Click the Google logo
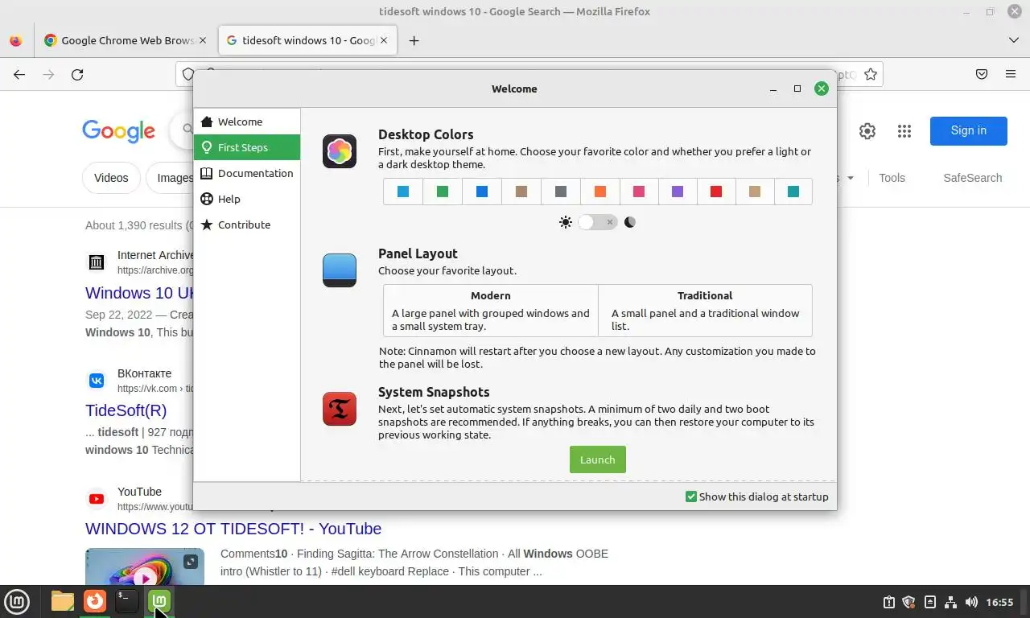Screen dimensions: 1030x618 tap(118, 131)
